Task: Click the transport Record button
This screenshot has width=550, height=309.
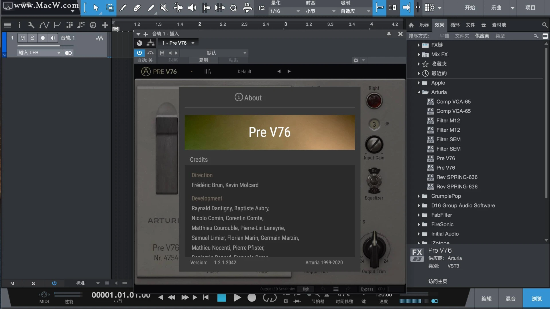Action: click(252, 298)
